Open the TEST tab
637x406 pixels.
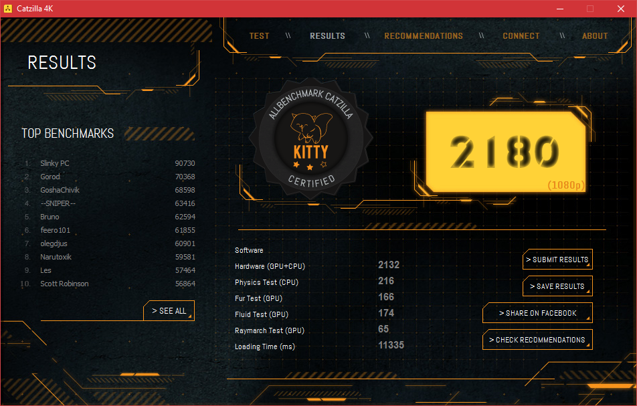[259, 35]
